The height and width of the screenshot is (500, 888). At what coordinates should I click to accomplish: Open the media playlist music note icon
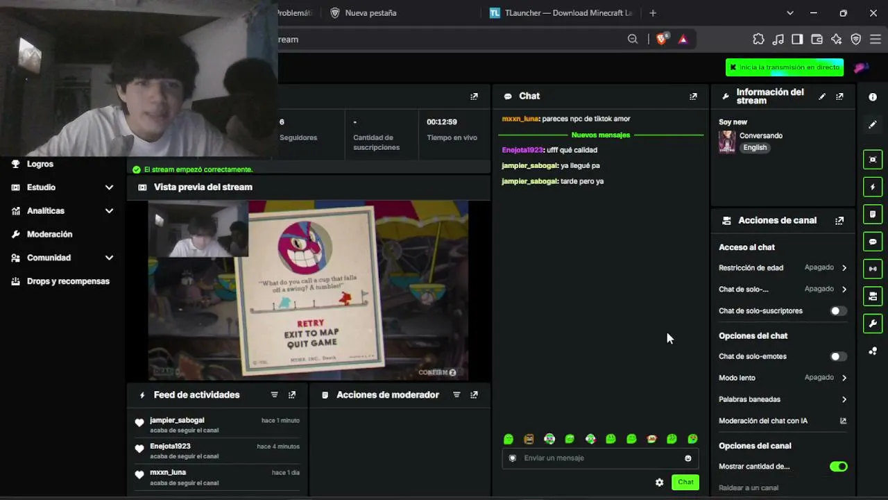[x=778, y=40]
